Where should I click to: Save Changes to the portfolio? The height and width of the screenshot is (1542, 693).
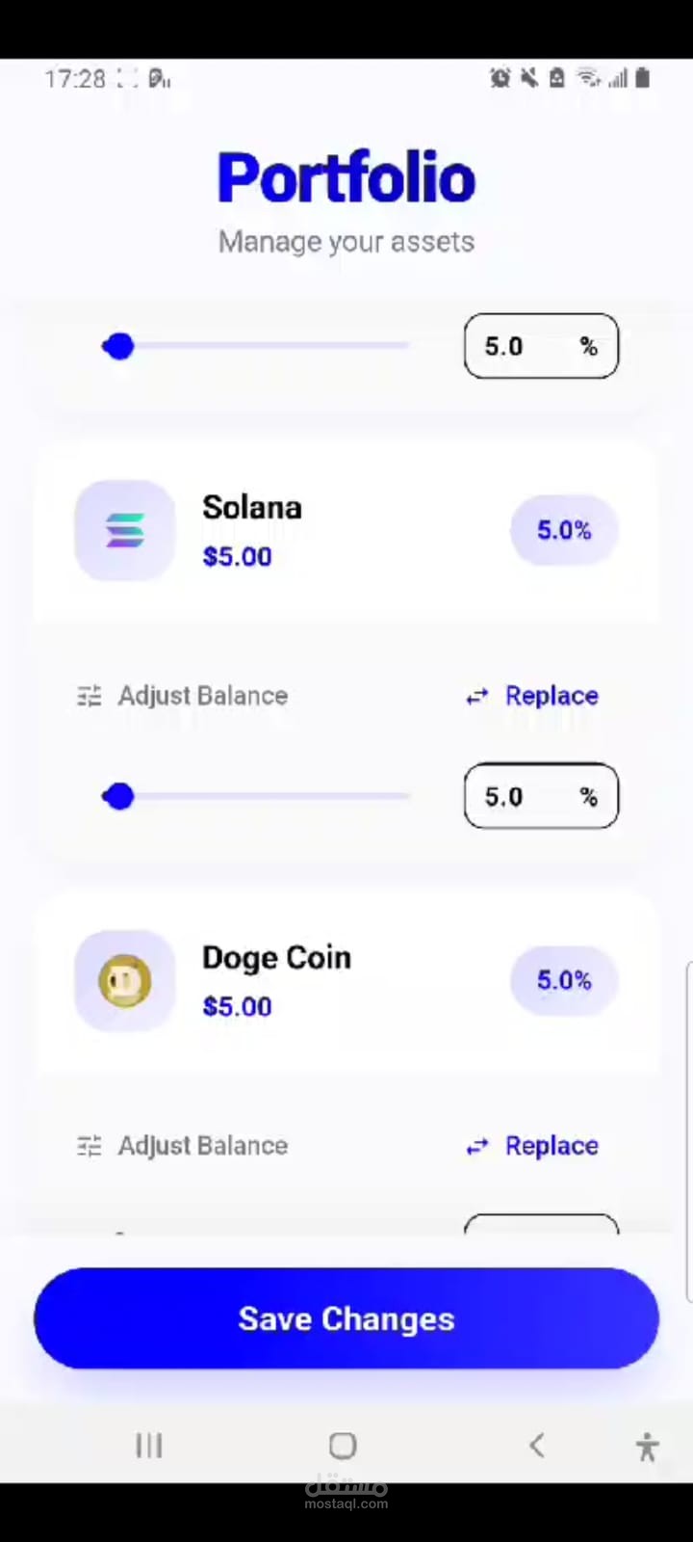[x=346, y=1318]
